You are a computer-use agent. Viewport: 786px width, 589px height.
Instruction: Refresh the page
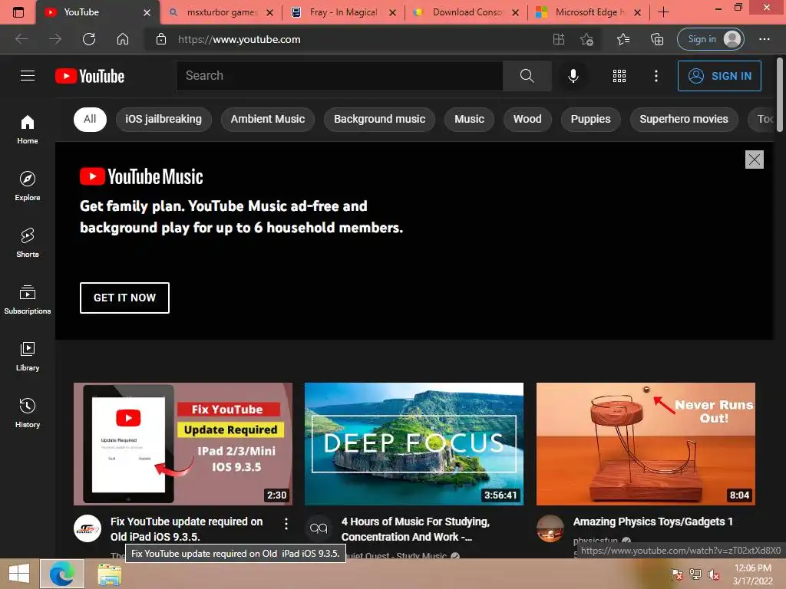click(x=89, y=39)
